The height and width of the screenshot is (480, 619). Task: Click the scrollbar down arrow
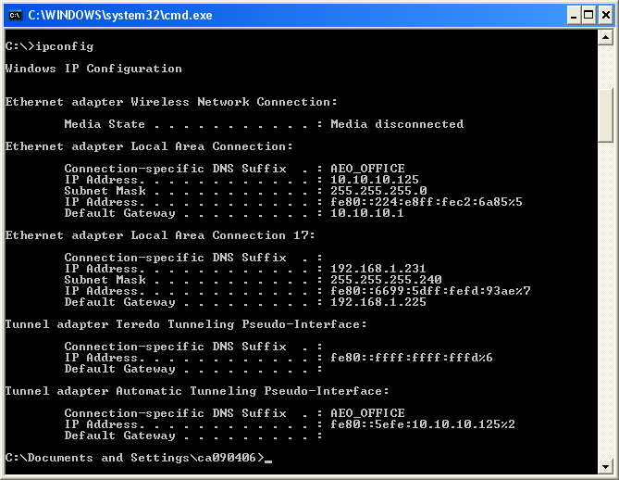click(x=606, y=464)
